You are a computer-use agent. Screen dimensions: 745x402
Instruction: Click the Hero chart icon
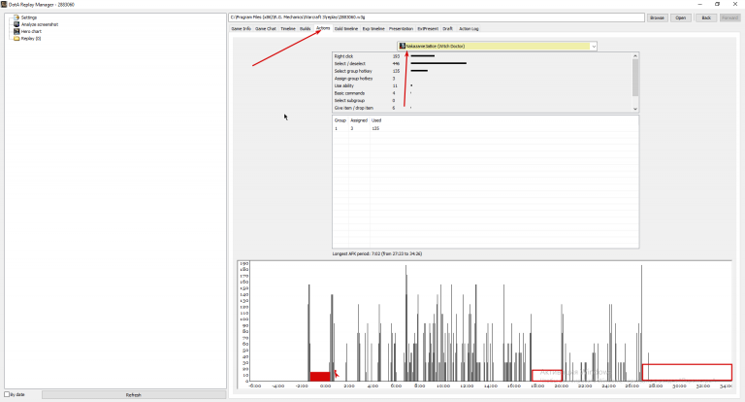(16, 31)
